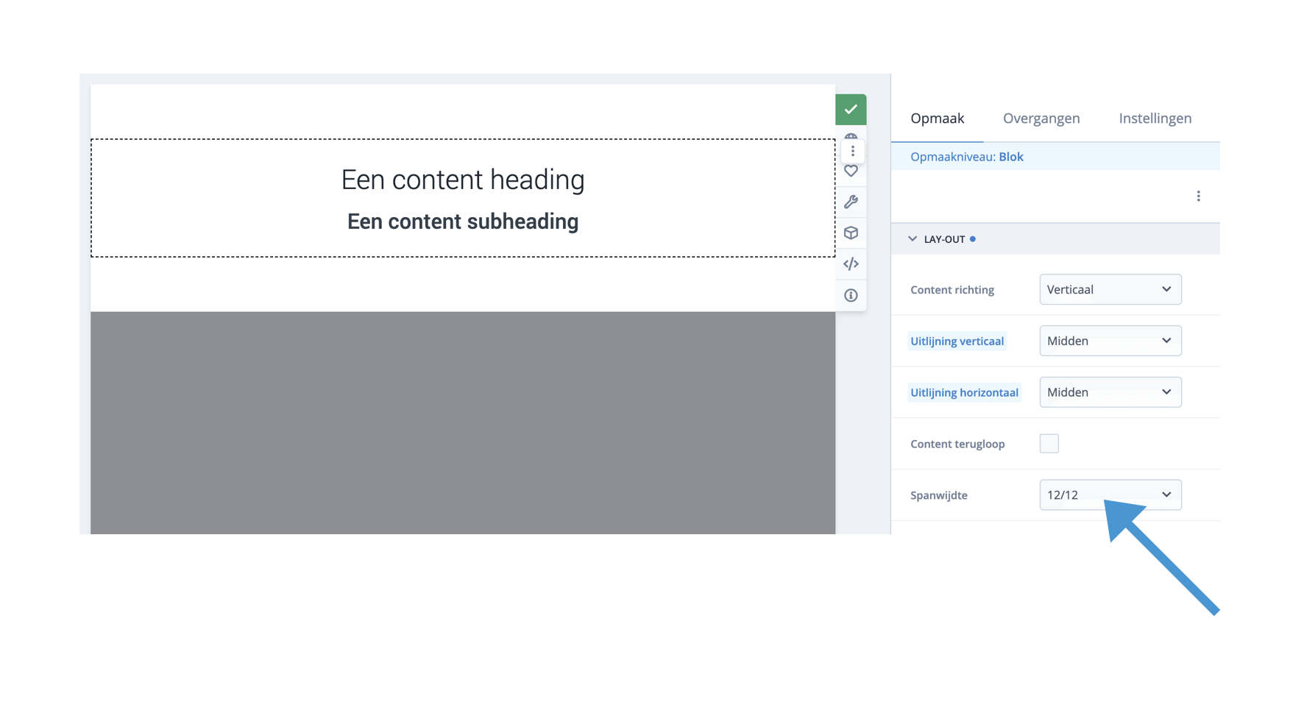Viewport: 1304px width, 702px height.
Task: Open the panel's vertical ellipsis menu
Action: 1198,196
